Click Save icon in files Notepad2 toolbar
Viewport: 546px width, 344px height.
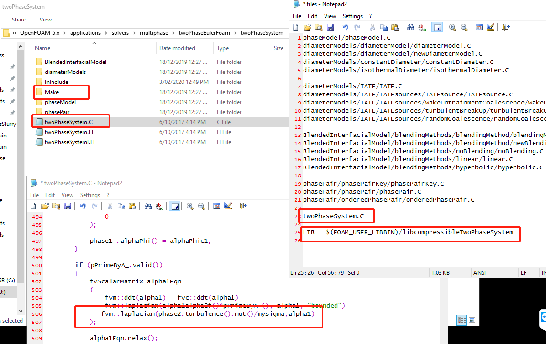pyautogui.click(x=329, y=28)
